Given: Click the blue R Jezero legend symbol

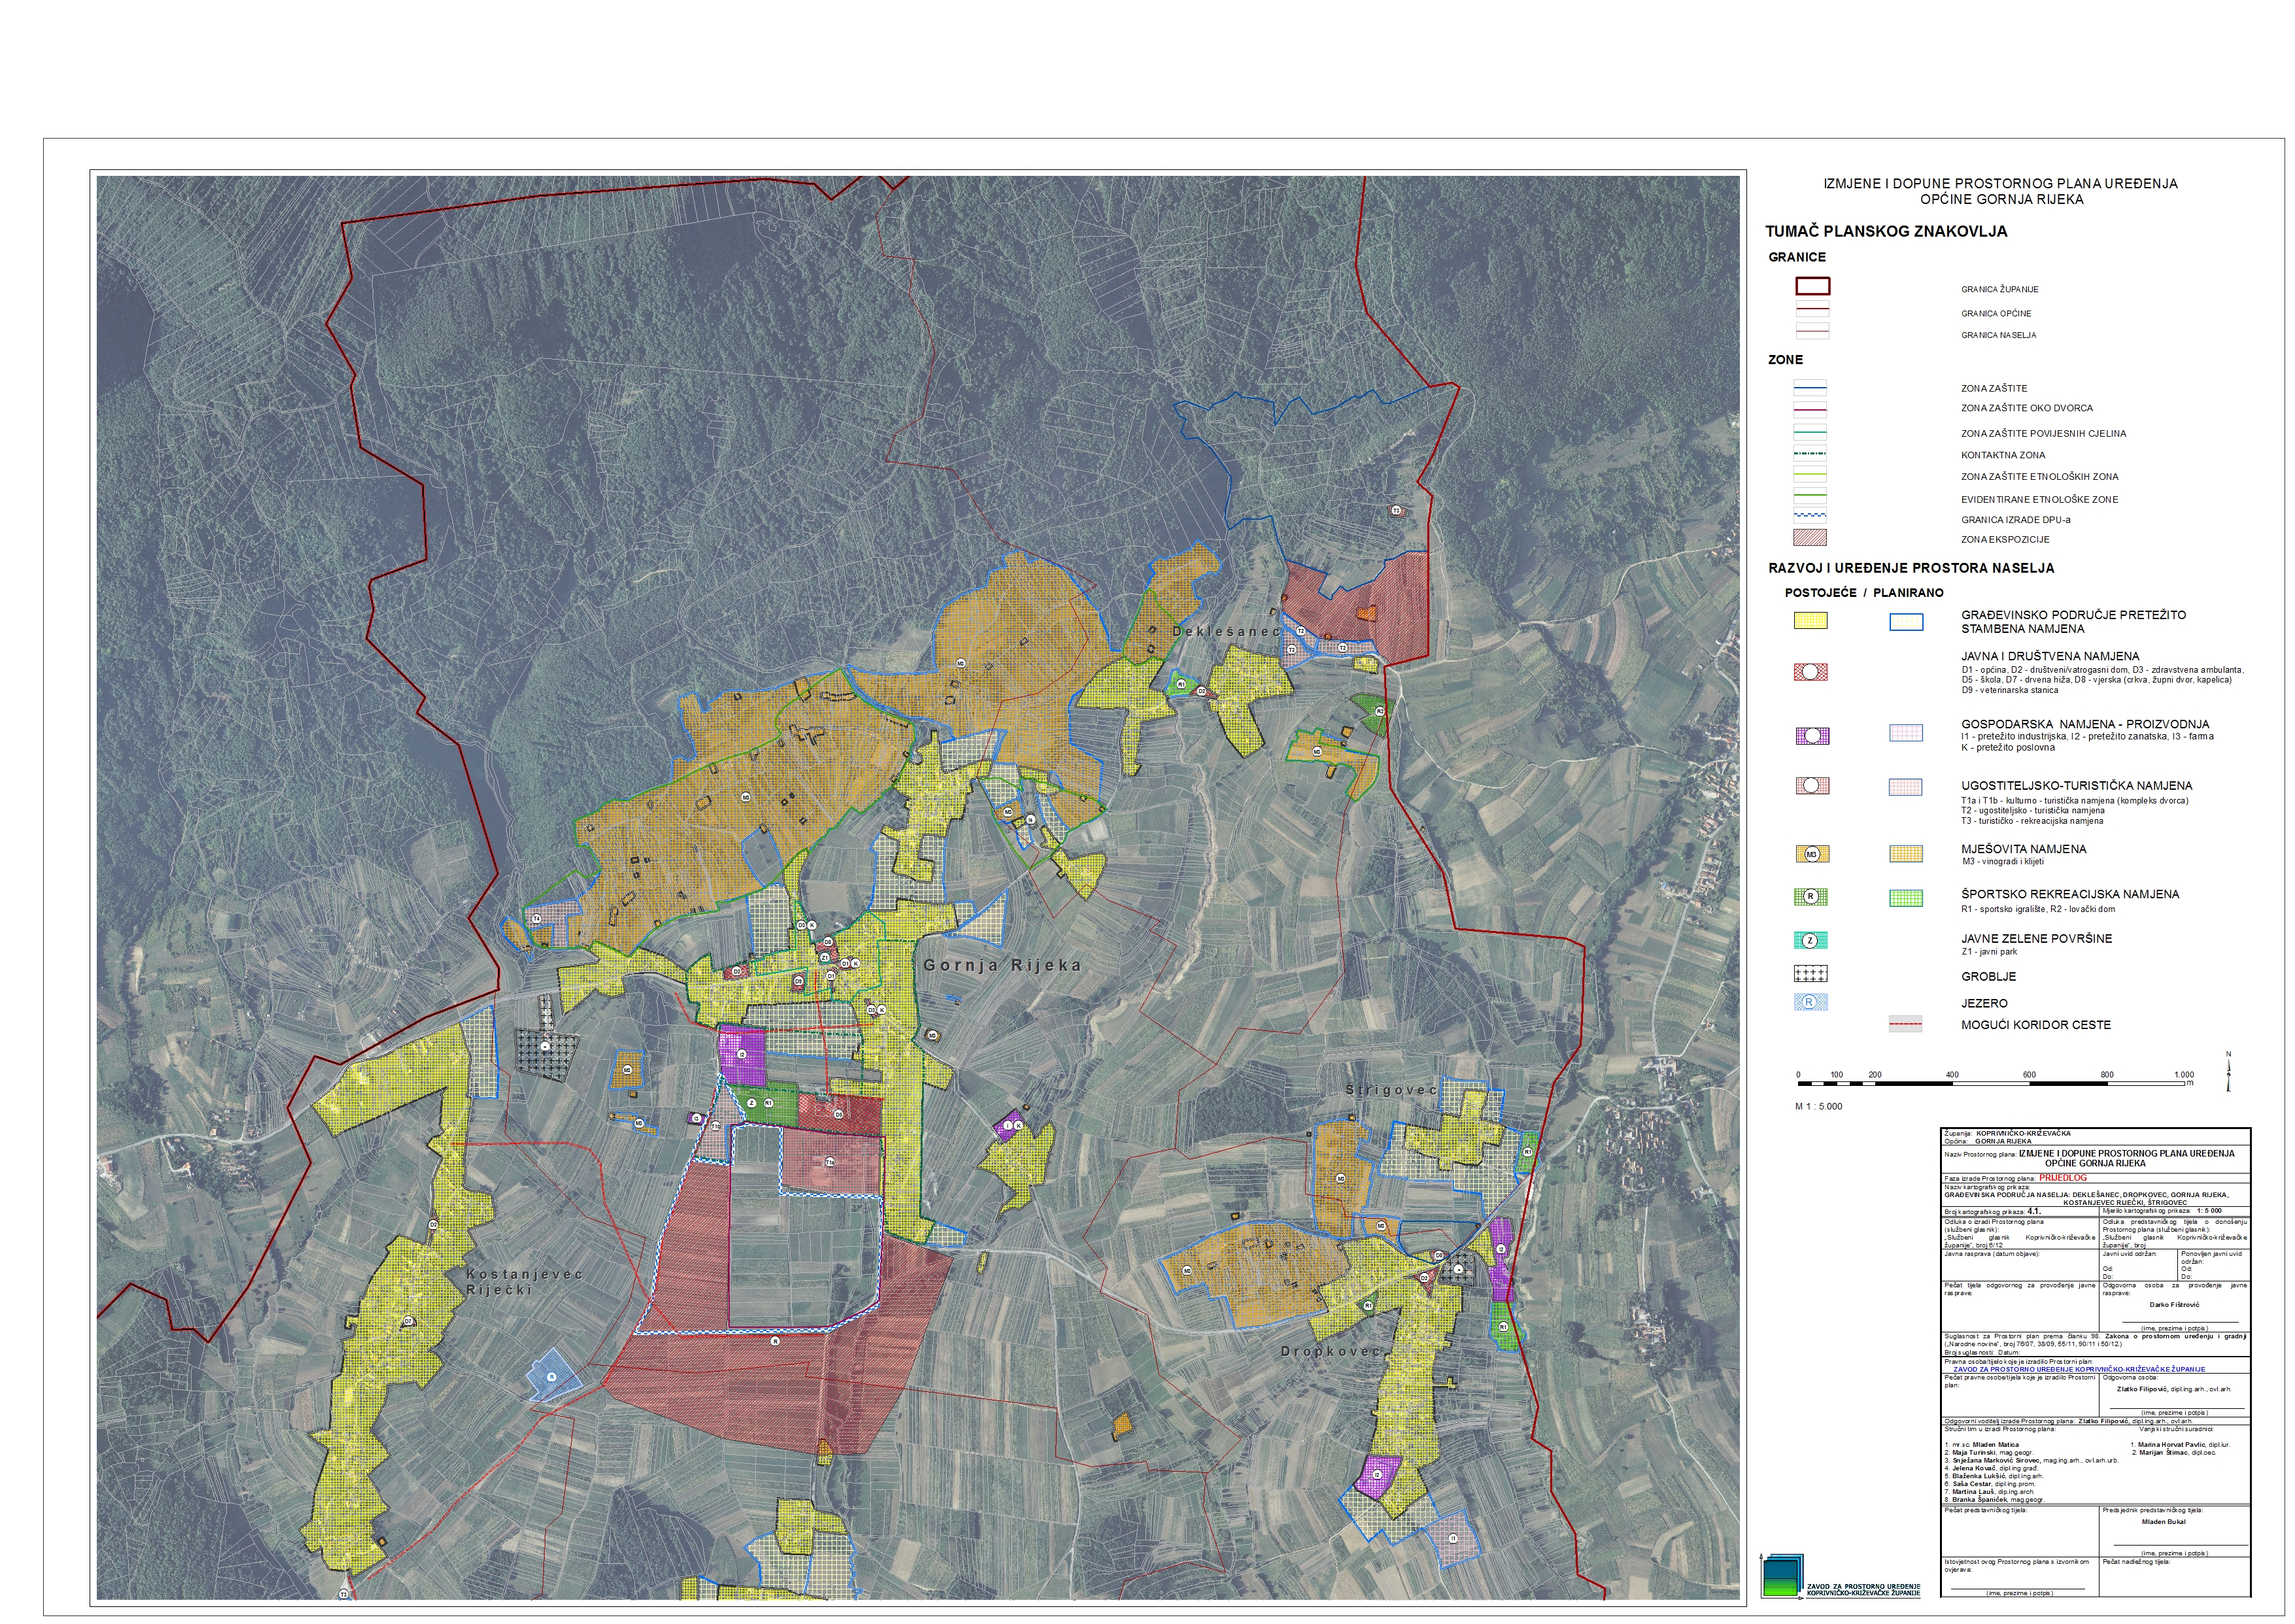Looking at the screenshot, I should 1811,1002.
